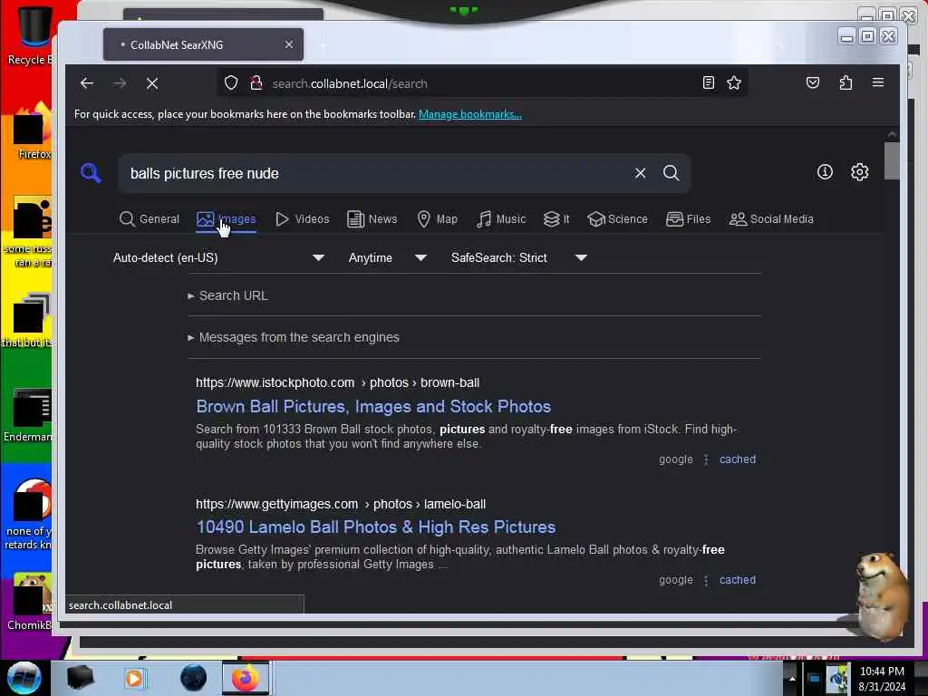Click the Firefox taskbar button
The width and height of the screenshot is (928, 696).
click(x=245, y=678)
